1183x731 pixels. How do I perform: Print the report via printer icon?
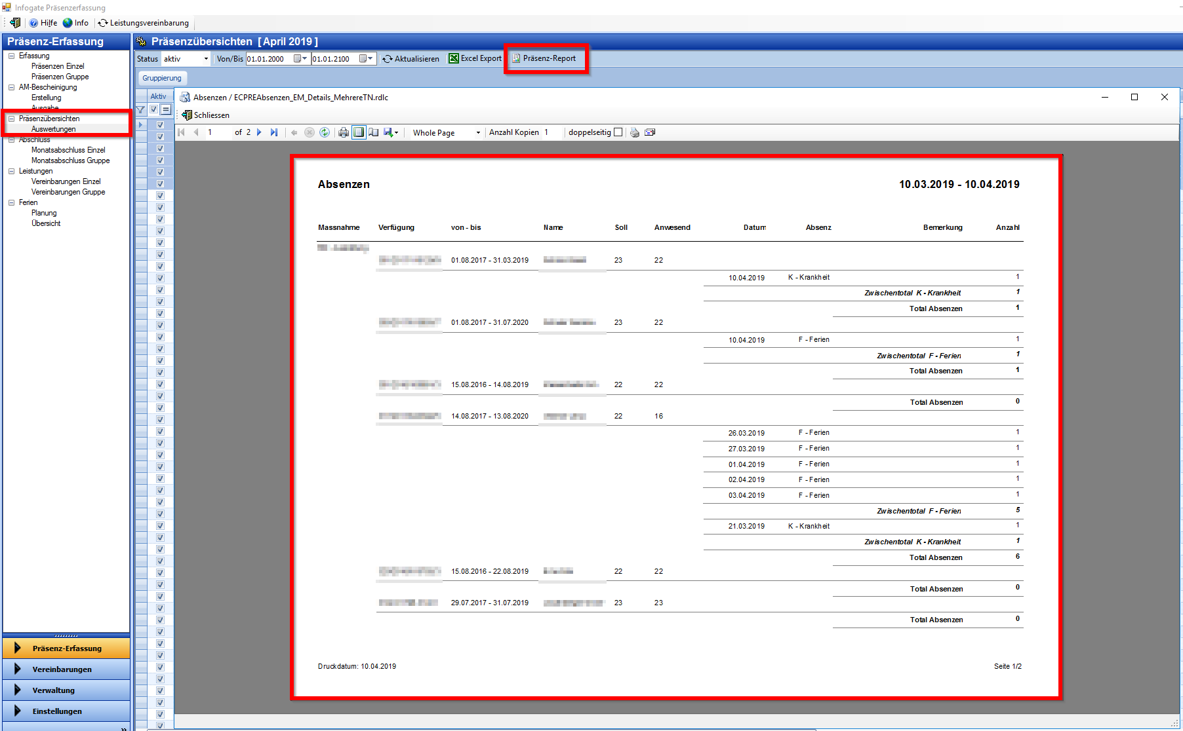click(x=344, y=132)
